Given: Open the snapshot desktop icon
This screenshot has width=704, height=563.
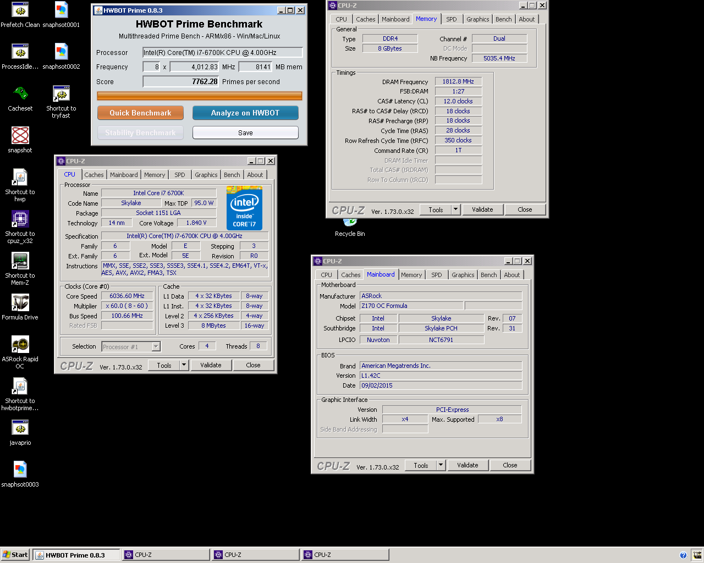Looking at the screenshot, I should tap(20, 140).
